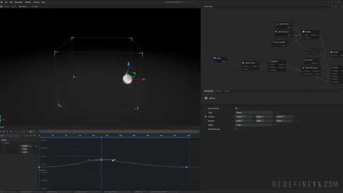Click the Radius reset icon

275,125
